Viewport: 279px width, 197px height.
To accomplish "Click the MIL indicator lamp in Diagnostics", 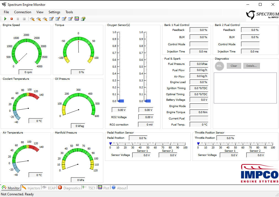I will 219,66.
